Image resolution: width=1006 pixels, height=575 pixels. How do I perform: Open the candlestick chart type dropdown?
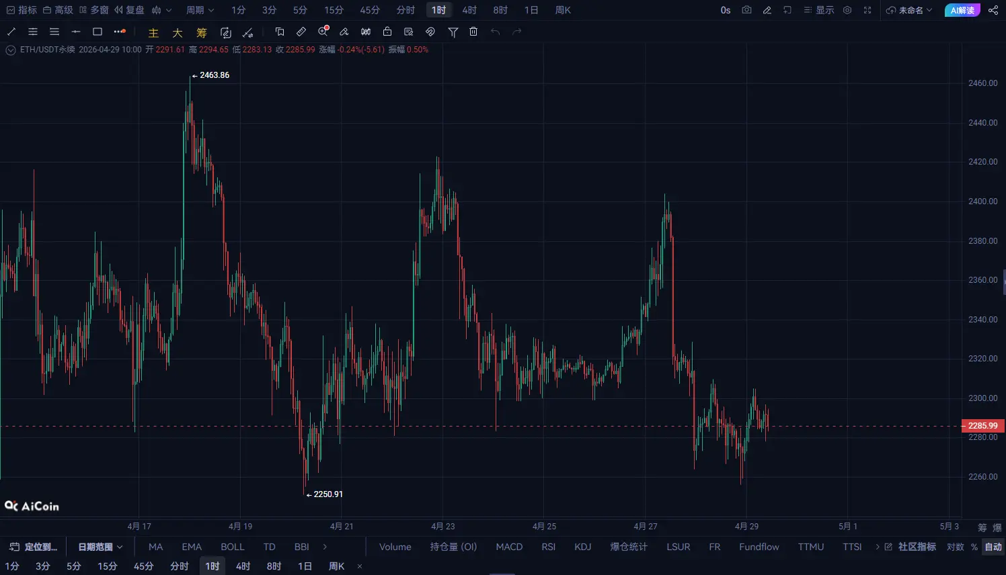(161, 10)
